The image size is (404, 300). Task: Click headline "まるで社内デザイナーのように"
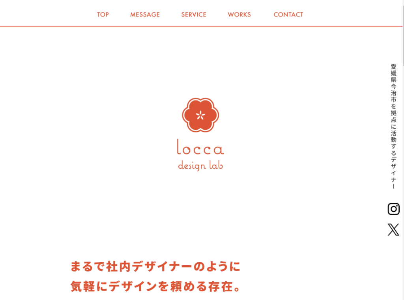click(155, 266)
